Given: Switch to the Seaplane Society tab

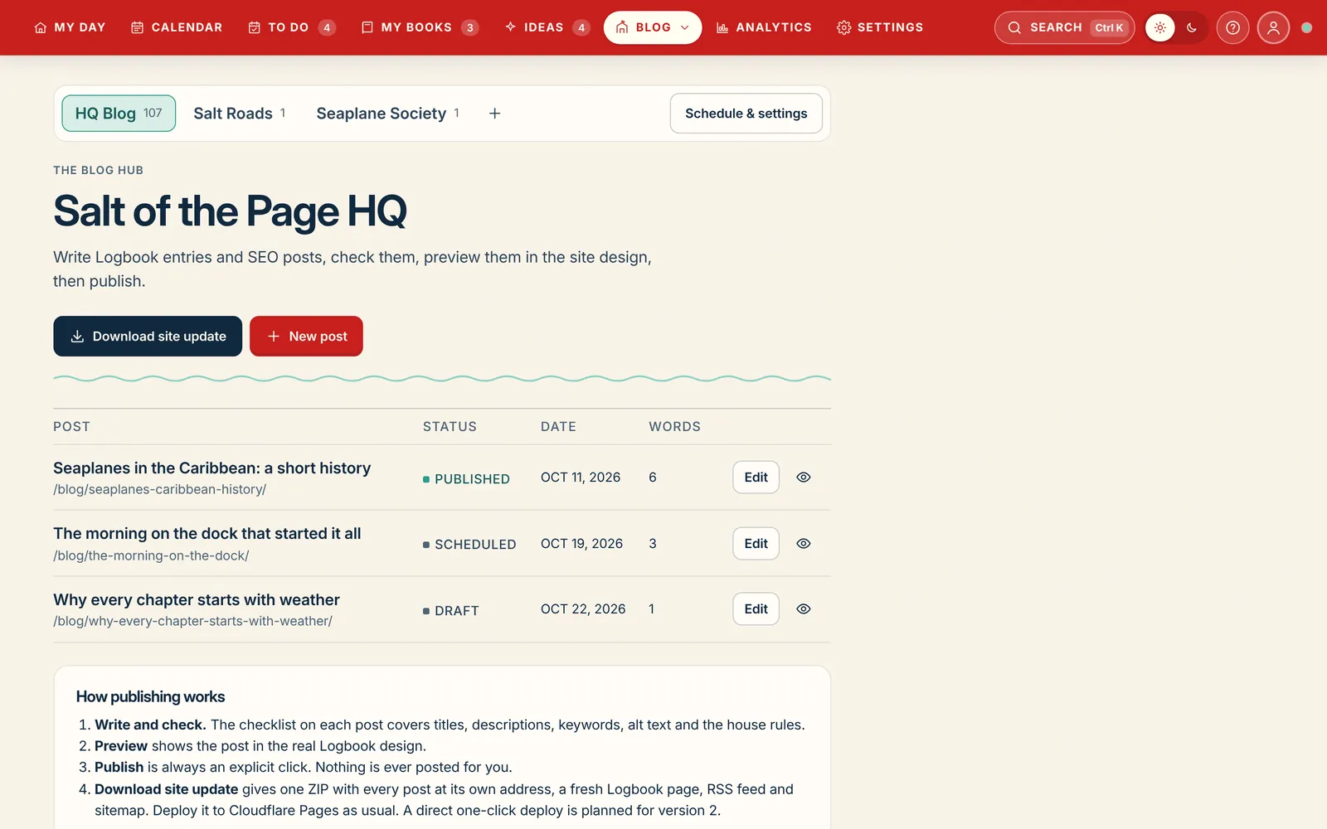Looking at the screenshot, I should [387, 114].
